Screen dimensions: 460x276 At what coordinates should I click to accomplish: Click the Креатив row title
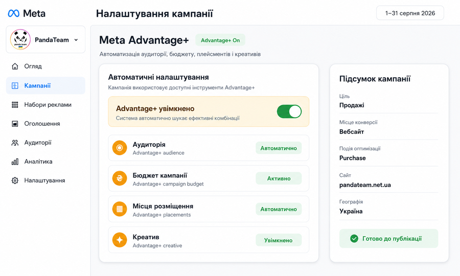pyautogui.click(x=146, y=237)
